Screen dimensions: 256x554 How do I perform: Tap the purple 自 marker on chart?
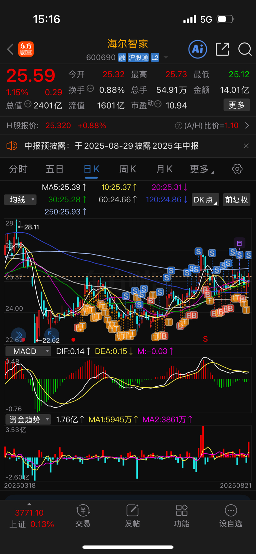pos(239,243)
